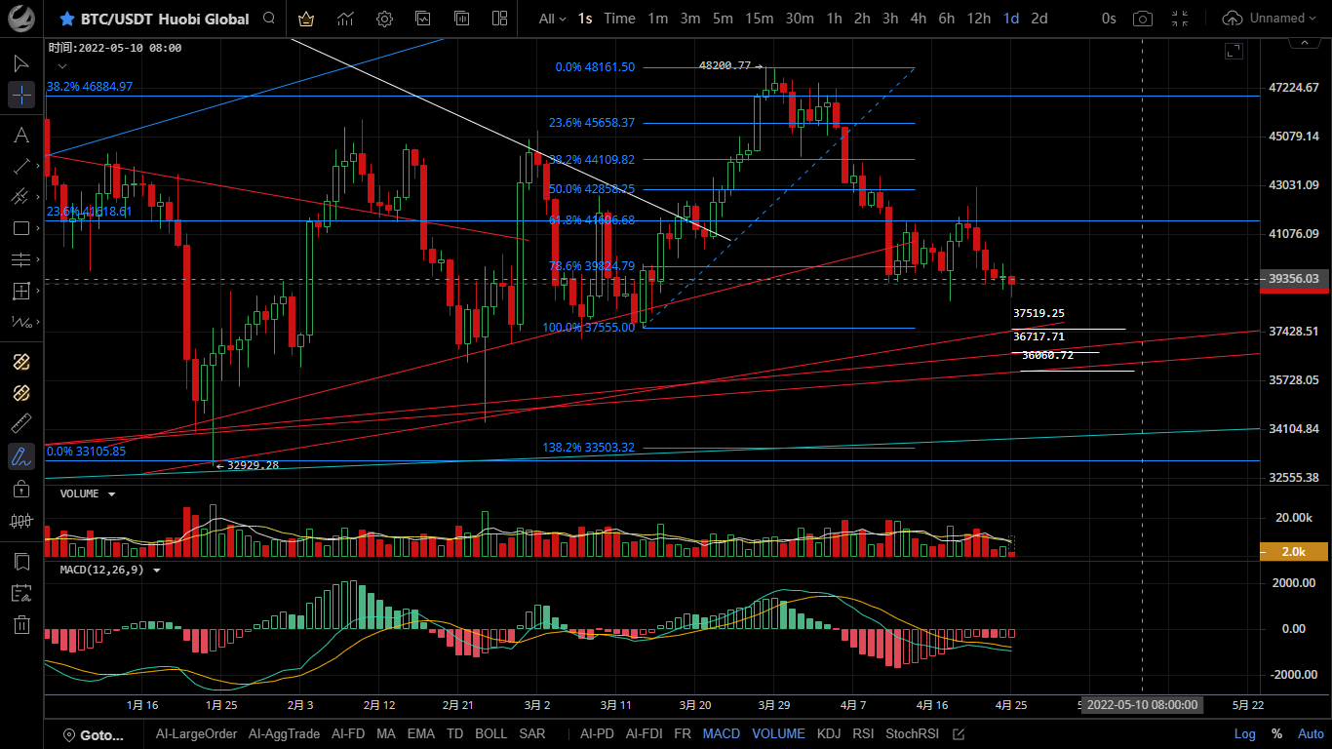The width and height of the screenshot is (1332, 749).
Task: Toggle Log scale
Action: coord(1245,734)
